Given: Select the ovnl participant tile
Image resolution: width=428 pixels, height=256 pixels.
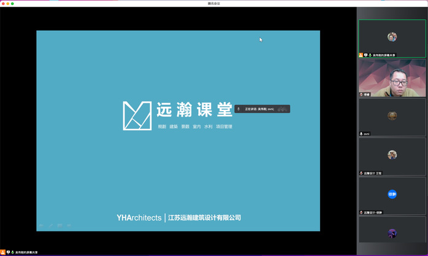Looking at the screenshot, I should coord(392,117).
